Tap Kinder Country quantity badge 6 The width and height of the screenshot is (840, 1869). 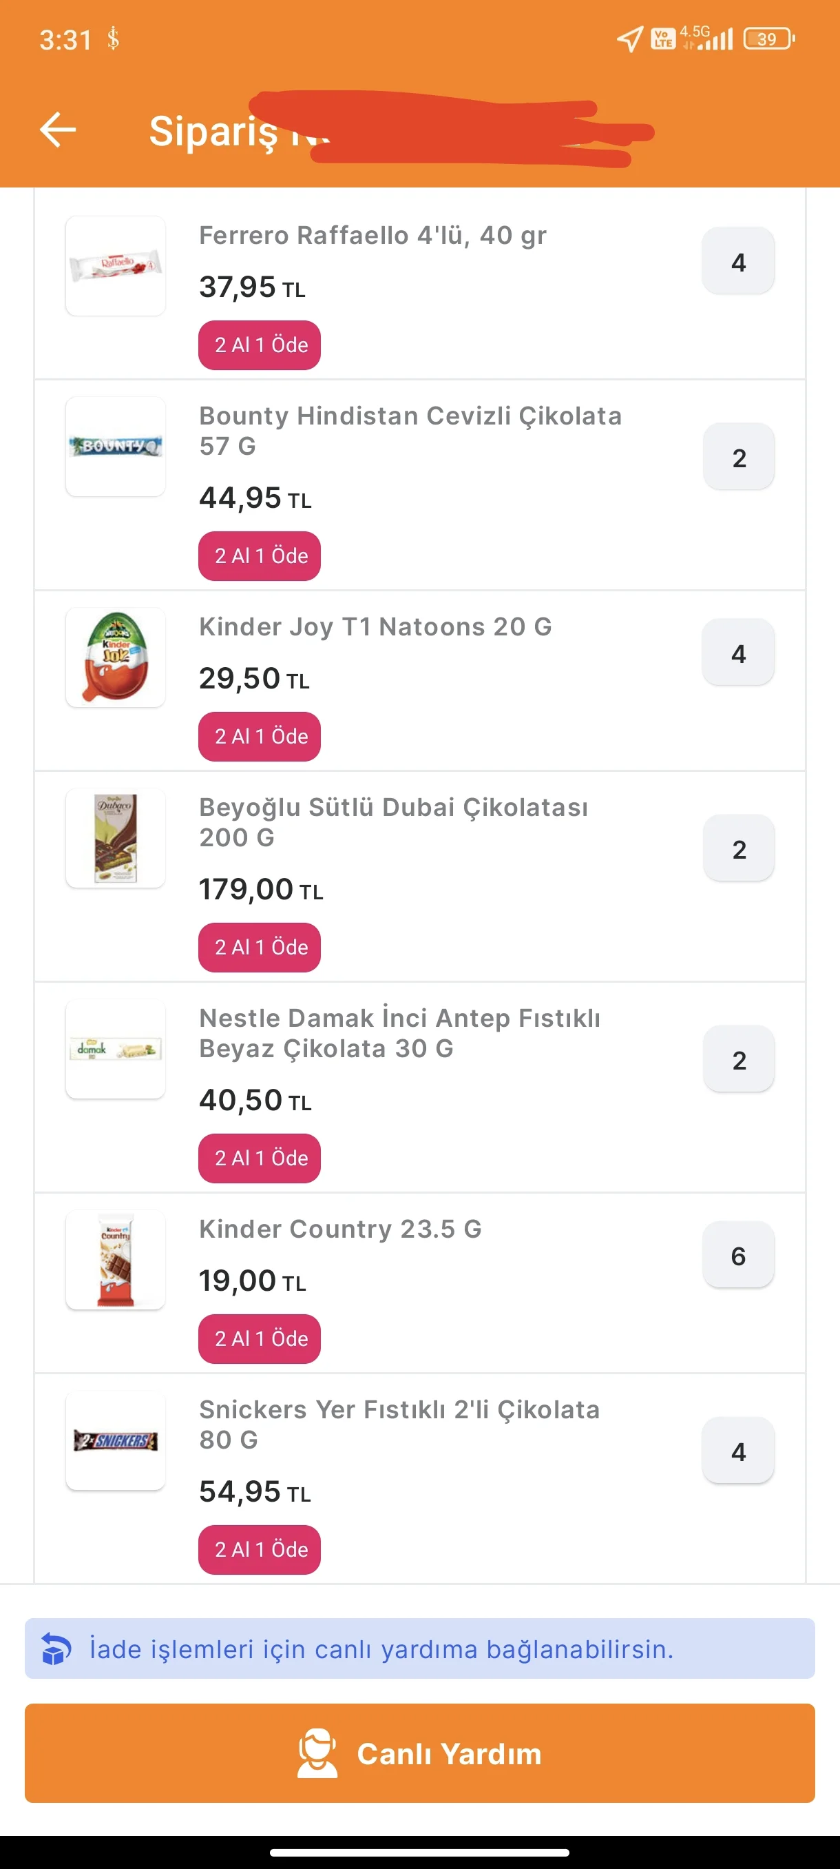click(738, 1255)
